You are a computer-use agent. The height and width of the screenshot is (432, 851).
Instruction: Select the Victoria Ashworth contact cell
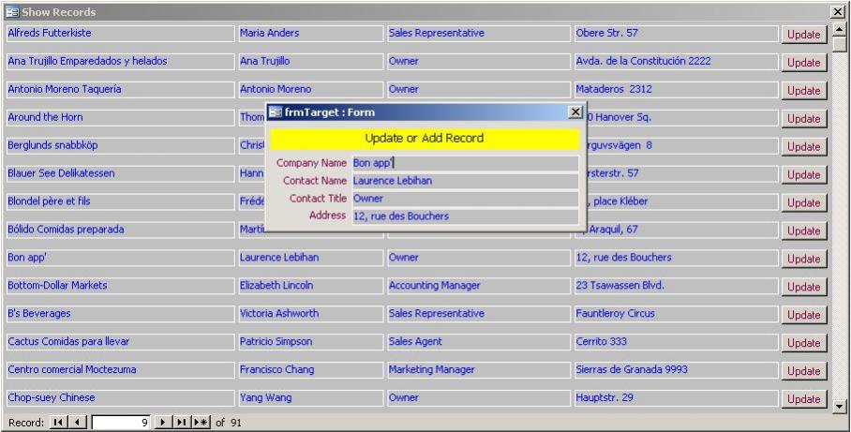click(311, 314)
